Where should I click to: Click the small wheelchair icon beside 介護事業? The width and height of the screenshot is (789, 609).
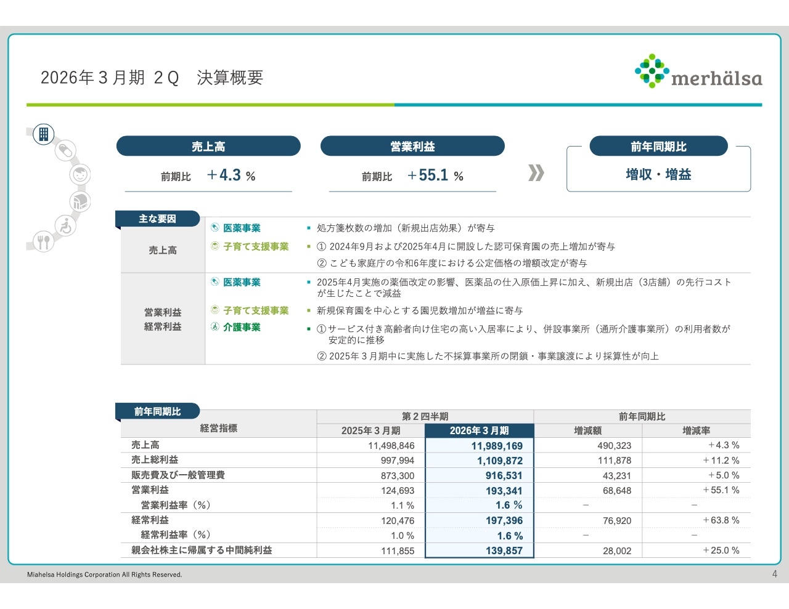point(215,327)
